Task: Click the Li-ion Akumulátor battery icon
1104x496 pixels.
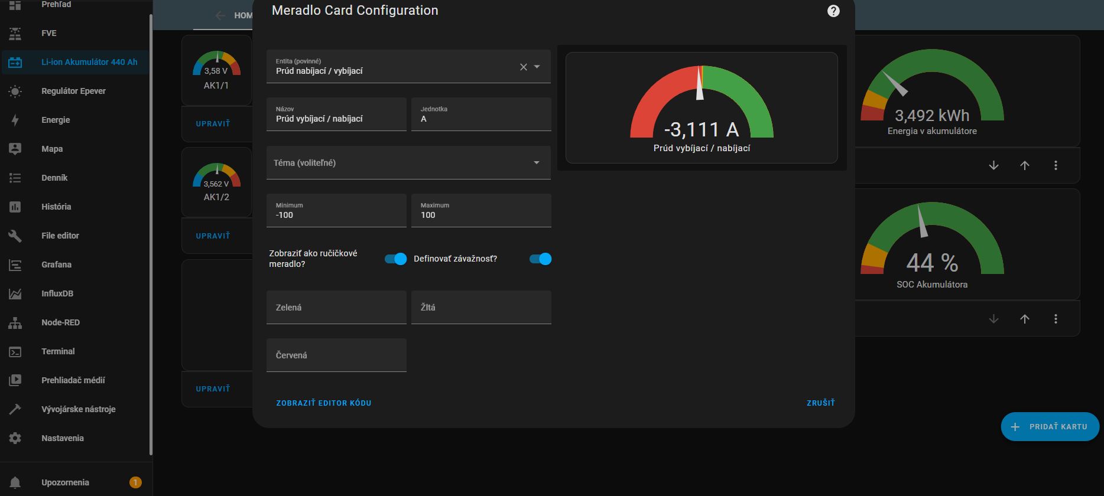Action: 15,62
